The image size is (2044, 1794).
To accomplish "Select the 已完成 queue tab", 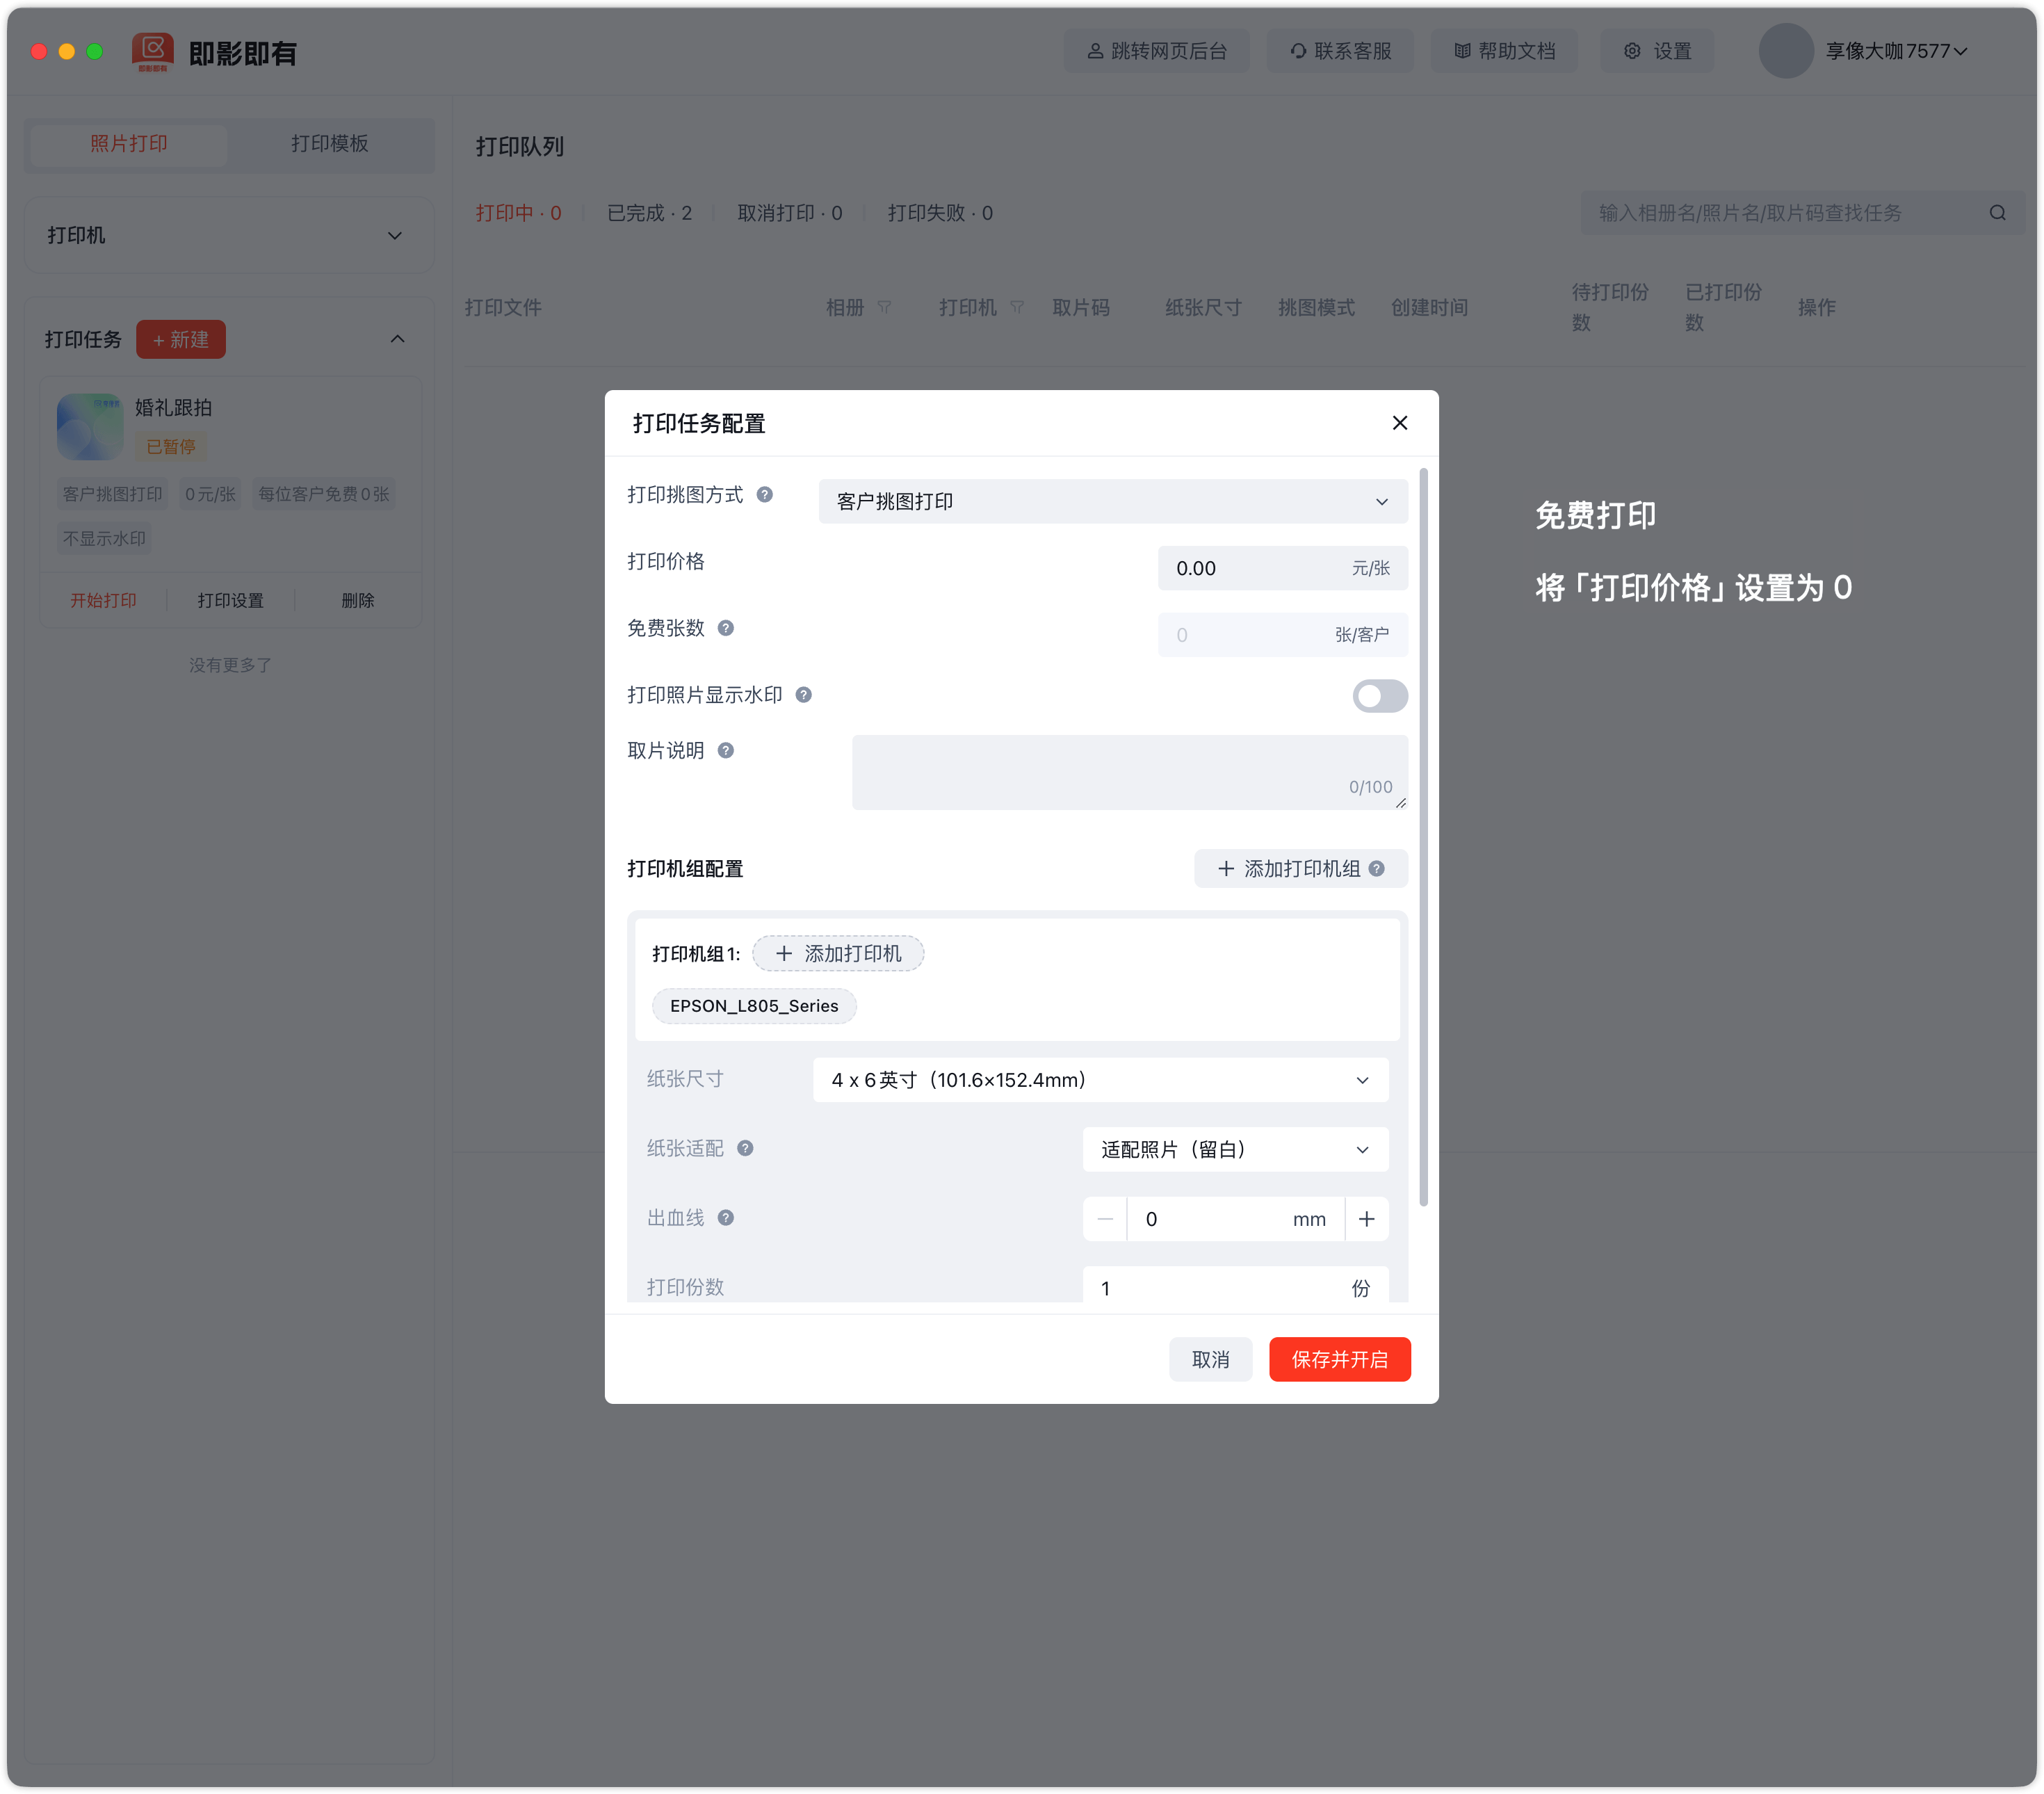I will tap(649, 213).
